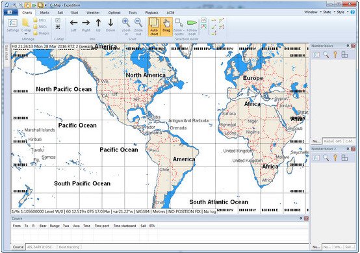Viewport: 360px width, 253px height.
Task: Open chart Settings in the ribbon
Action: [12, 25]
